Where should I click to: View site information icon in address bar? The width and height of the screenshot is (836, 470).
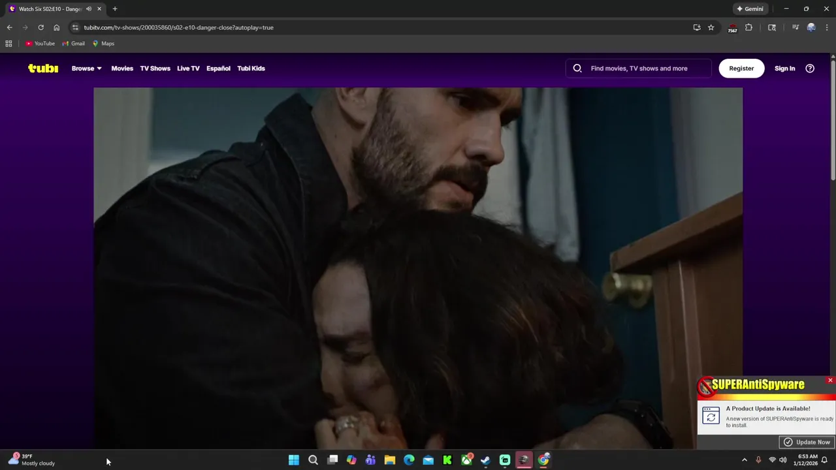[75, 27]
